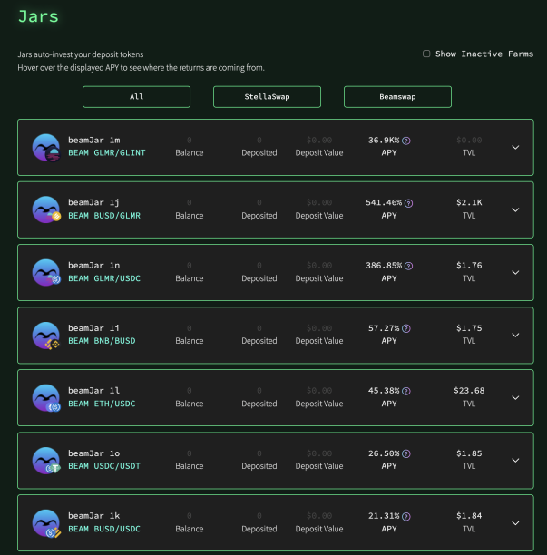Click the $1.76 TVL value
This screenshot has width=547, height=555.
(469, 266)
